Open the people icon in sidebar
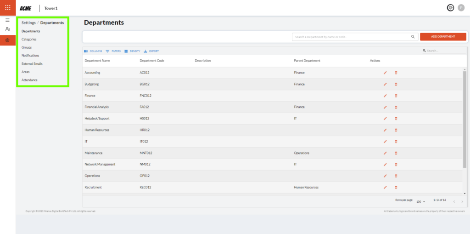Viewport: 470px width, 234px height. tap(7, 29)
